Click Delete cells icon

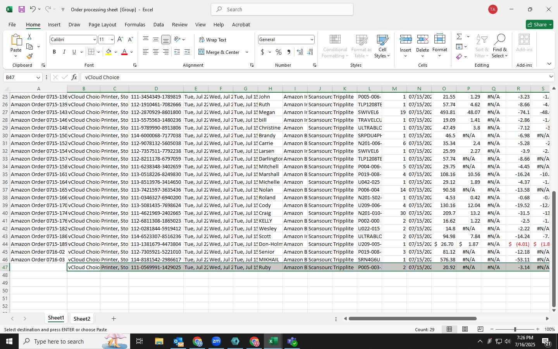coord(423,39)
